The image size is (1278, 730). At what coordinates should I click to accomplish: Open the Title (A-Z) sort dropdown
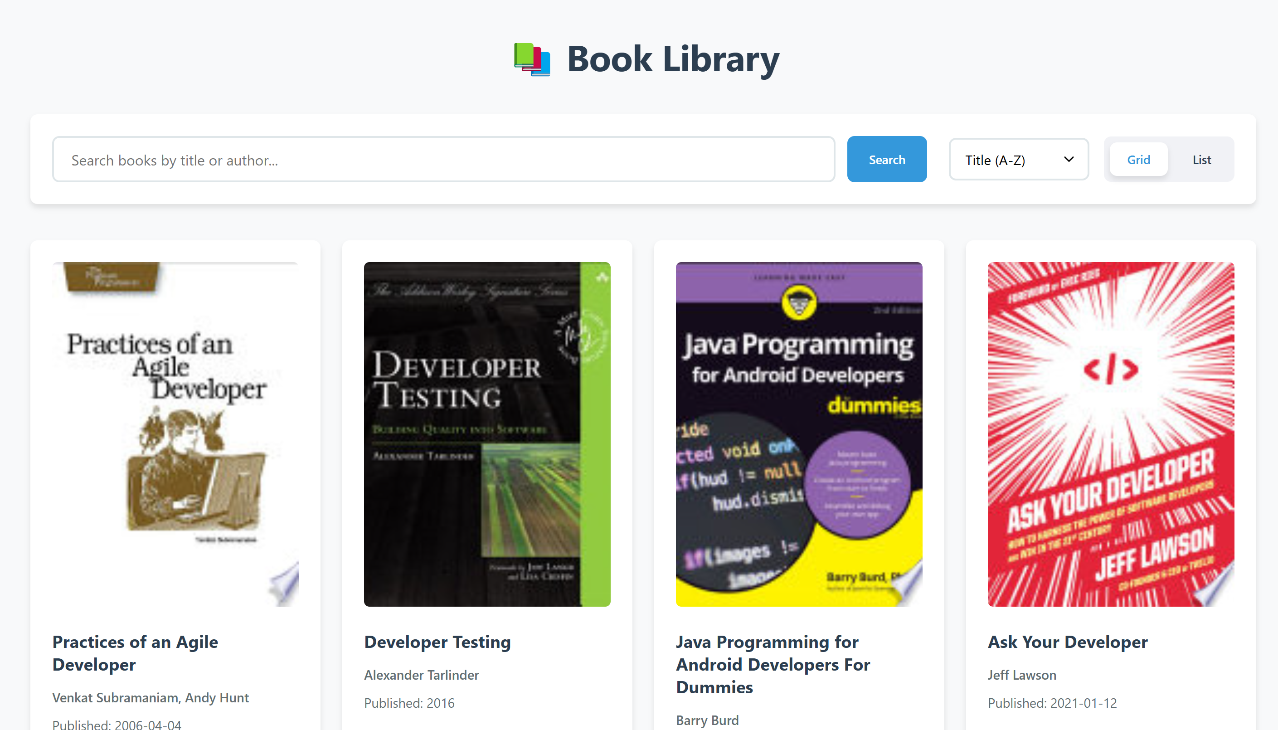pyautogui.click(x=1018, y=160)
